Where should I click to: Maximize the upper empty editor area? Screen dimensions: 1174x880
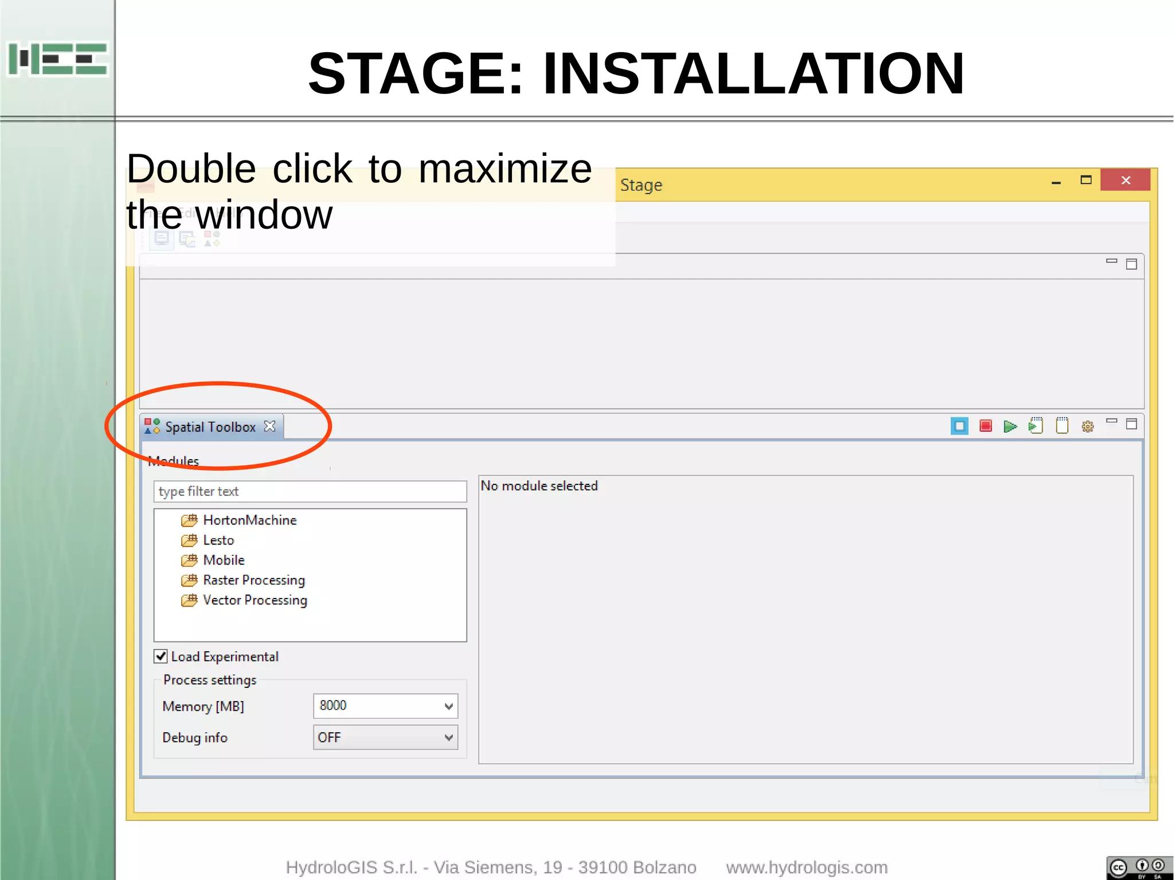click(1132, 264)
